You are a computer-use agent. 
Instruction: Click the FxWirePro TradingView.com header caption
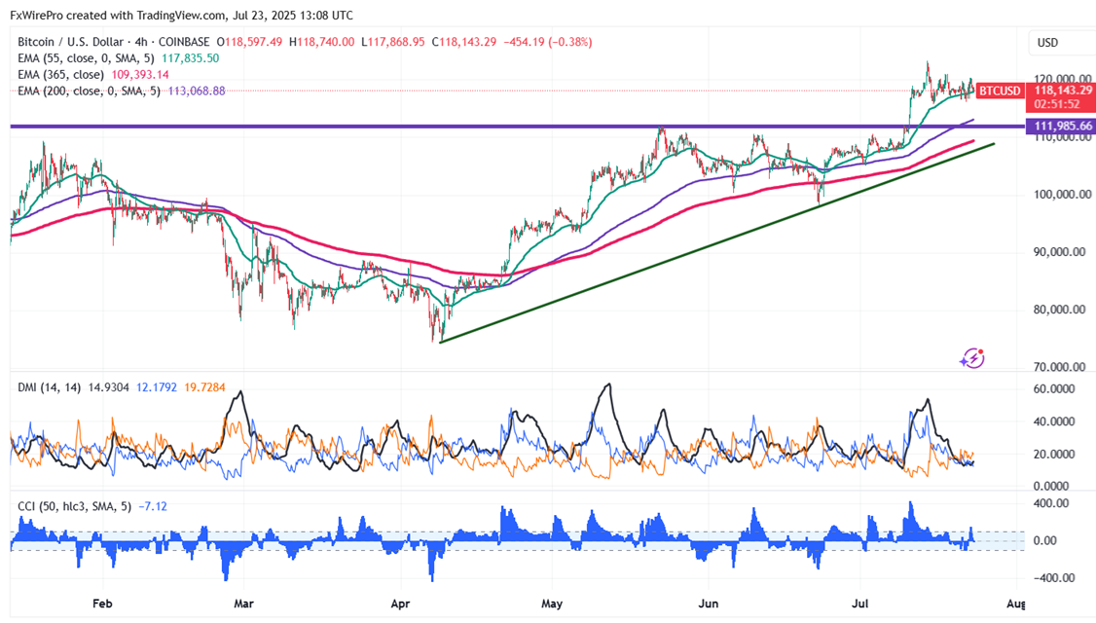point(181,15)
